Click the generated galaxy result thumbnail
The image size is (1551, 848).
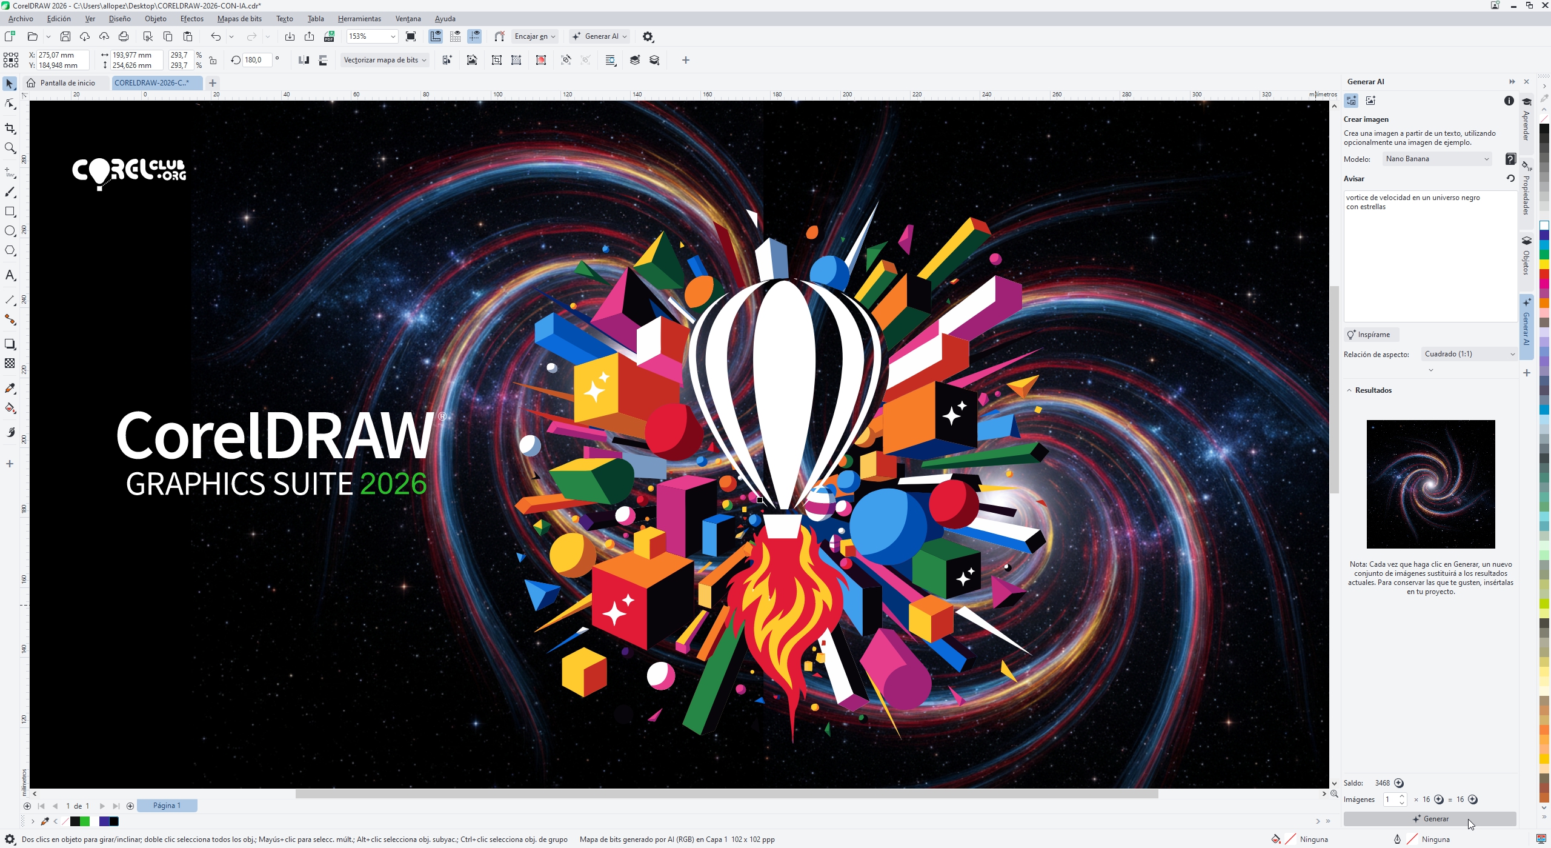[1430, 483]
